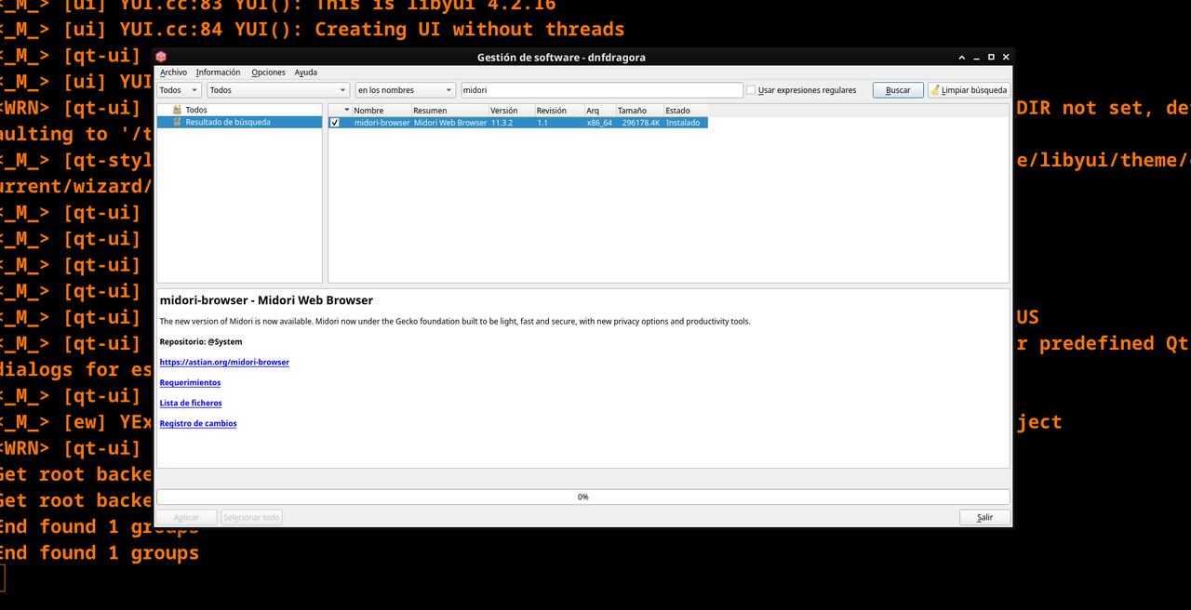
Task: Click the midori-browser name cell
Action: coord(381,123)
